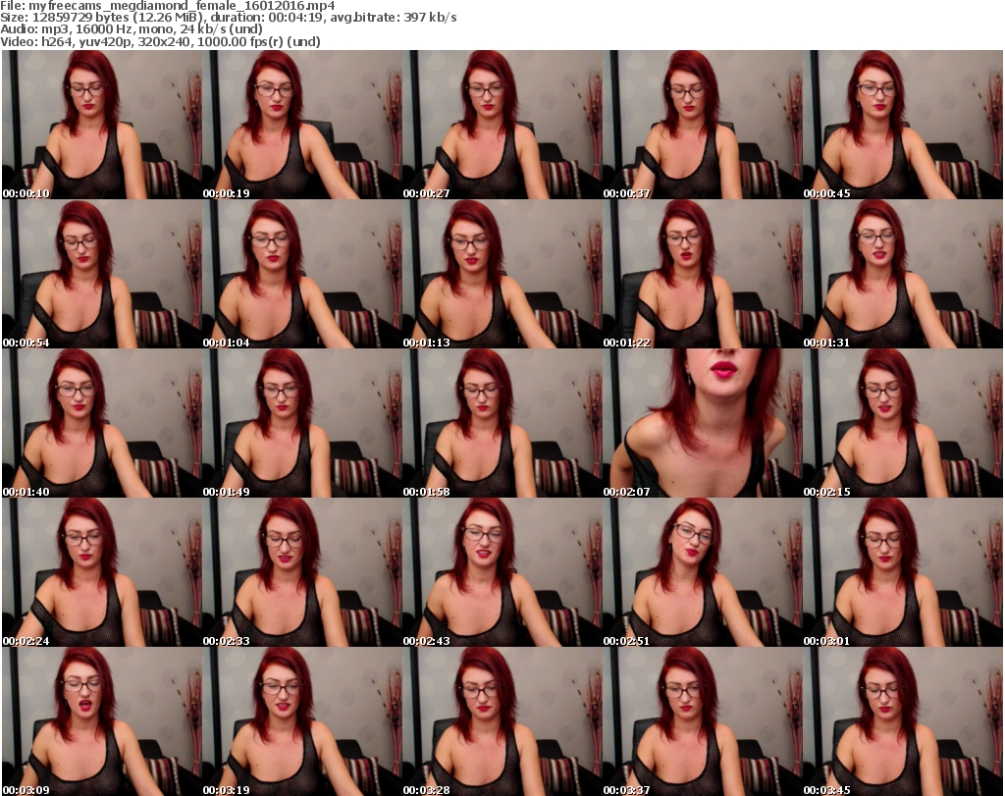The height and width of the screenshot is (796, 1005).
Task: Select the thumbnail stamped 00:02:15
Action: tap(903, 424)
